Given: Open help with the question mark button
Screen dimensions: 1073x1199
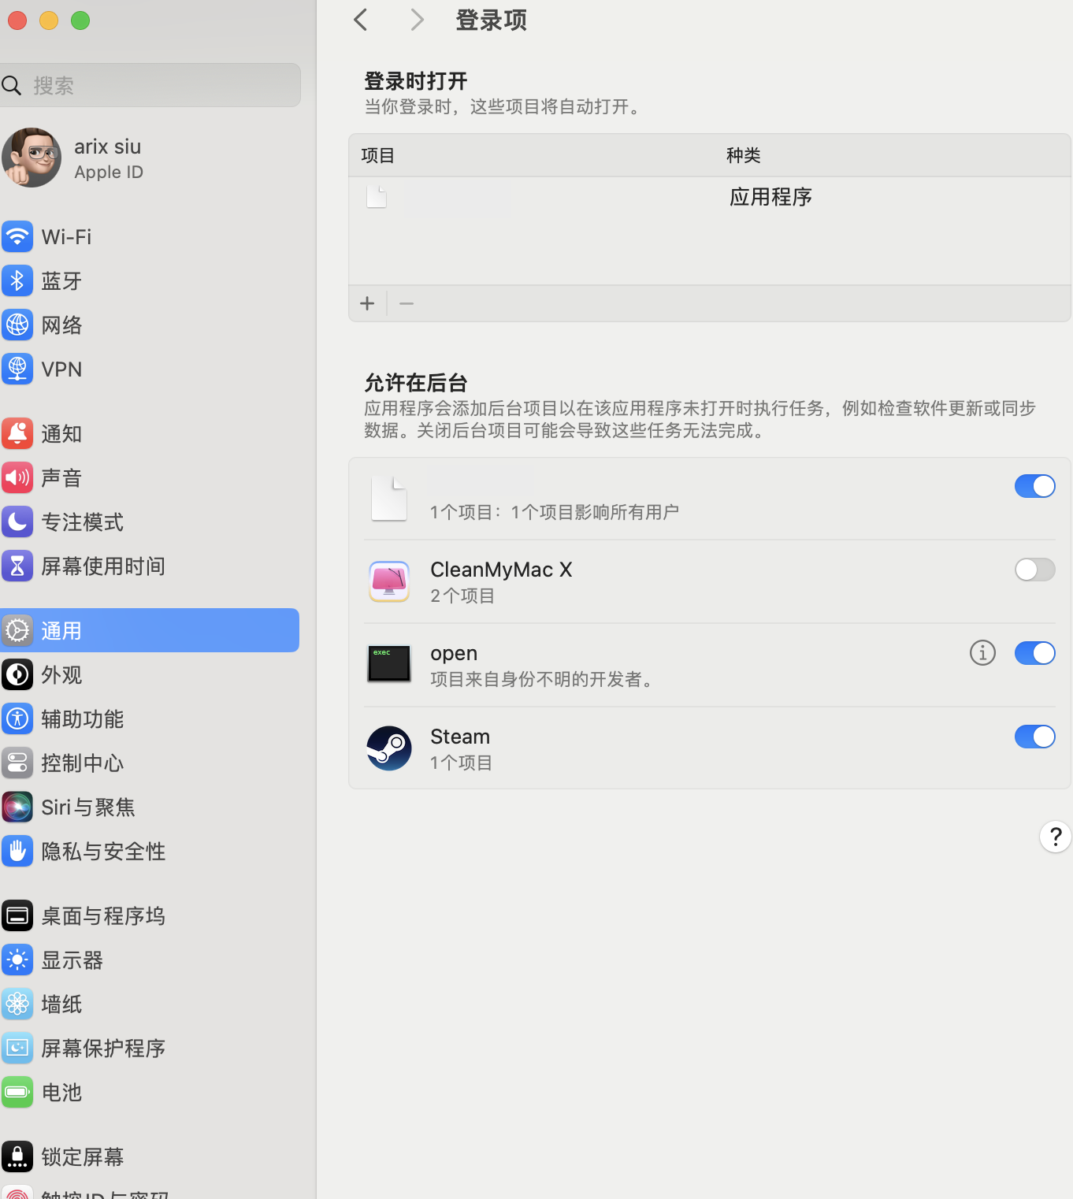Looking at the screenshot, I should coord(1055,837).
